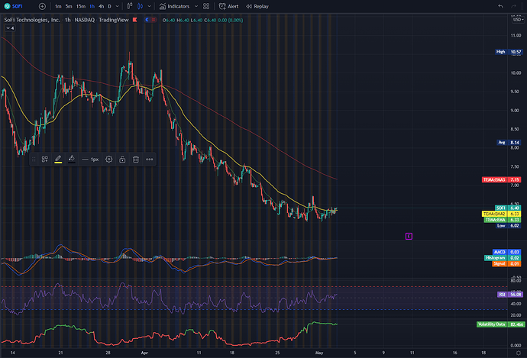
Task: Toggle the red flag next to TradingView
Action: point(134,20)
